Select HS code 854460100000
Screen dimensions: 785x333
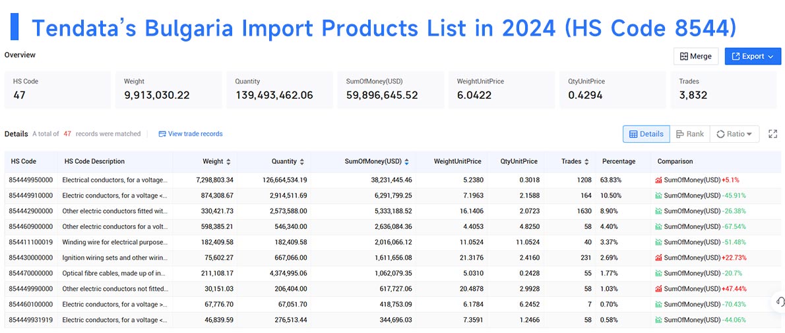tap(31, 304)
